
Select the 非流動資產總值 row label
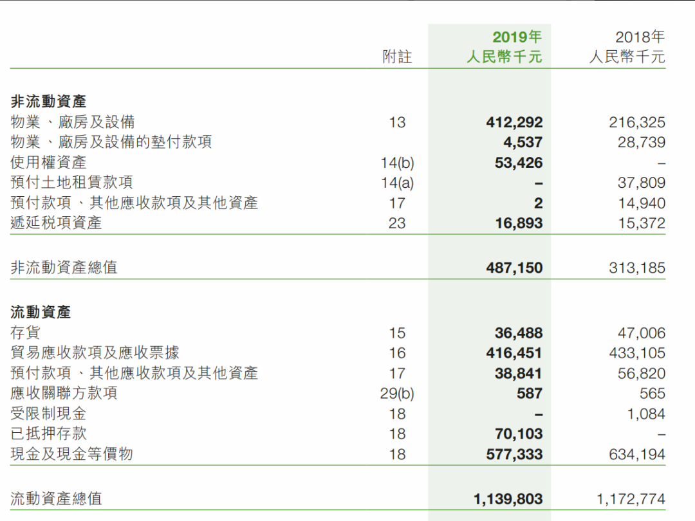[x=64, y=268]
